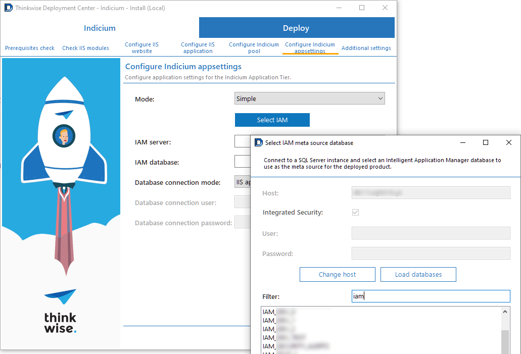Click the database list scrollbar up arrow

coord(505,312)
